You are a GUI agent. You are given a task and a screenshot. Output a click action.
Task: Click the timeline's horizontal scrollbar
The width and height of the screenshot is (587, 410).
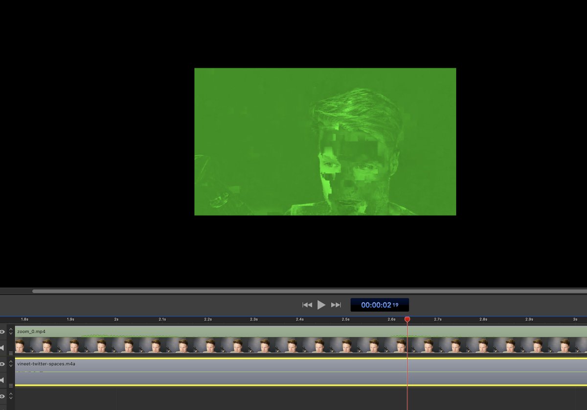pos(293,291)
